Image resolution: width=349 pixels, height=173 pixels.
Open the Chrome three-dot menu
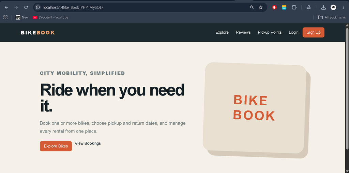click(x=343, y=7)
